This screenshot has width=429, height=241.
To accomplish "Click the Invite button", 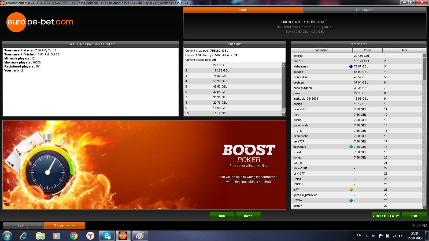I will 248,216.
